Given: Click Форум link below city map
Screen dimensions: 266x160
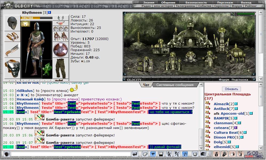Looking at the screenshot, I should point(224,79).
